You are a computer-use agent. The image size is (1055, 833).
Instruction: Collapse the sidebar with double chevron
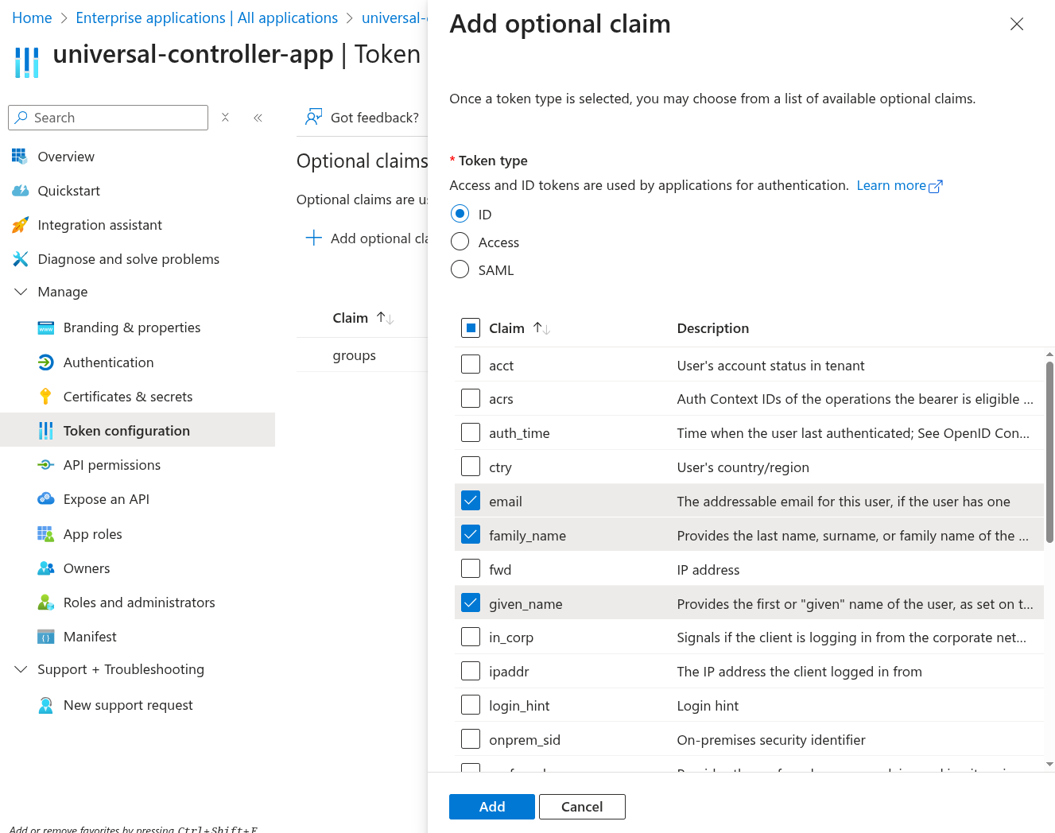(x=258, y=118)
